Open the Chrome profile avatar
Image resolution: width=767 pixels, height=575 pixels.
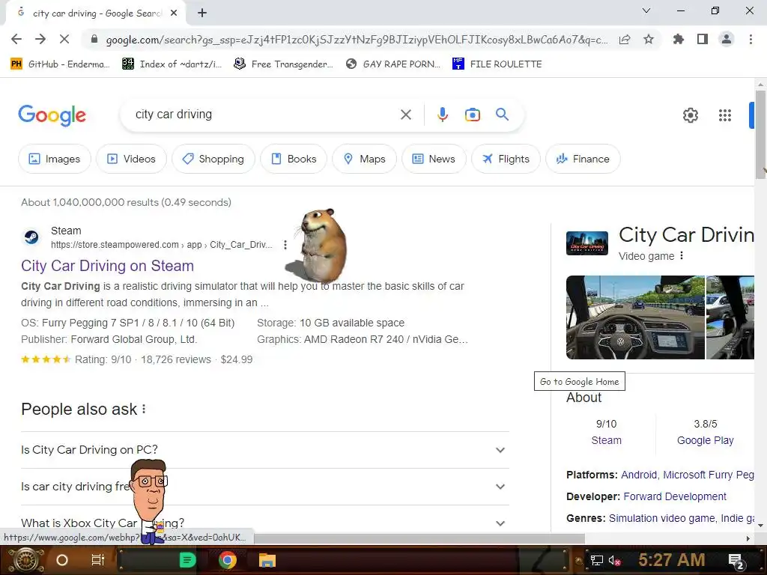click(x=727, y=39)
